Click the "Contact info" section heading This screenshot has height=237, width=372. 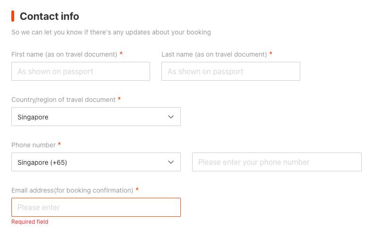pos(49,17)
